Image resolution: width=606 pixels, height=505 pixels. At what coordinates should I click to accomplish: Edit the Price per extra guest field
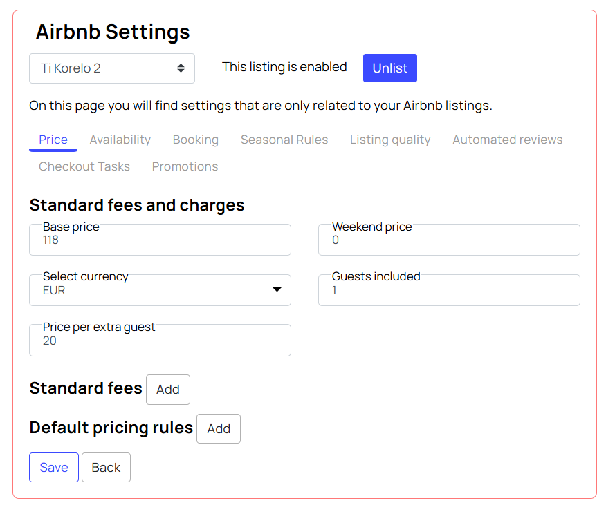point(160,340)
